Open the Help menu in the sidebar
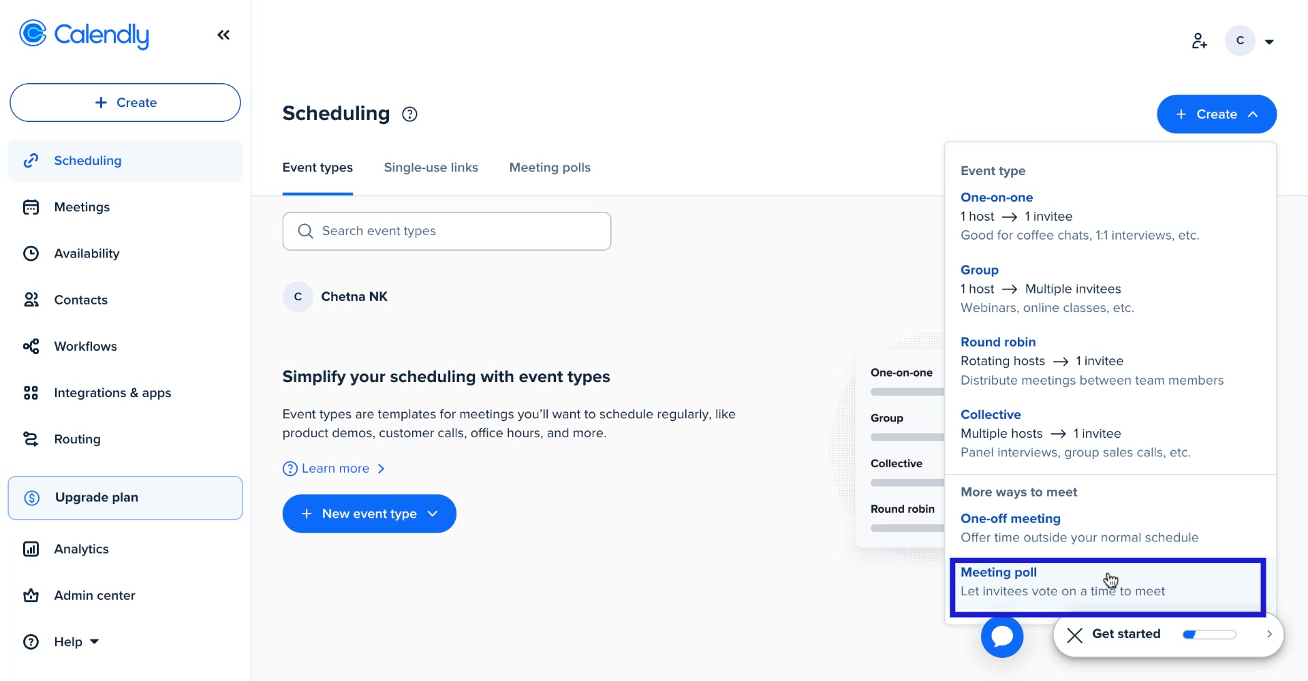 point(68,642)
